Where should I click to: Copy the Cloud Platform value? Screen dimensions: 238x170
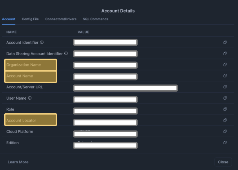pos(225,131)
